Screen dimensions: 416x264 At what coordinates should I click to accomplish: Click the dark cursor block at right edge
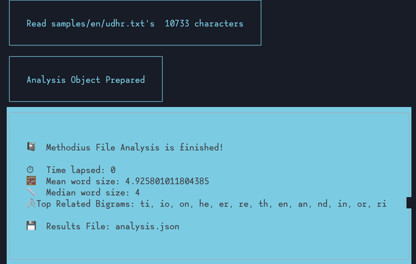coord(411,203)
